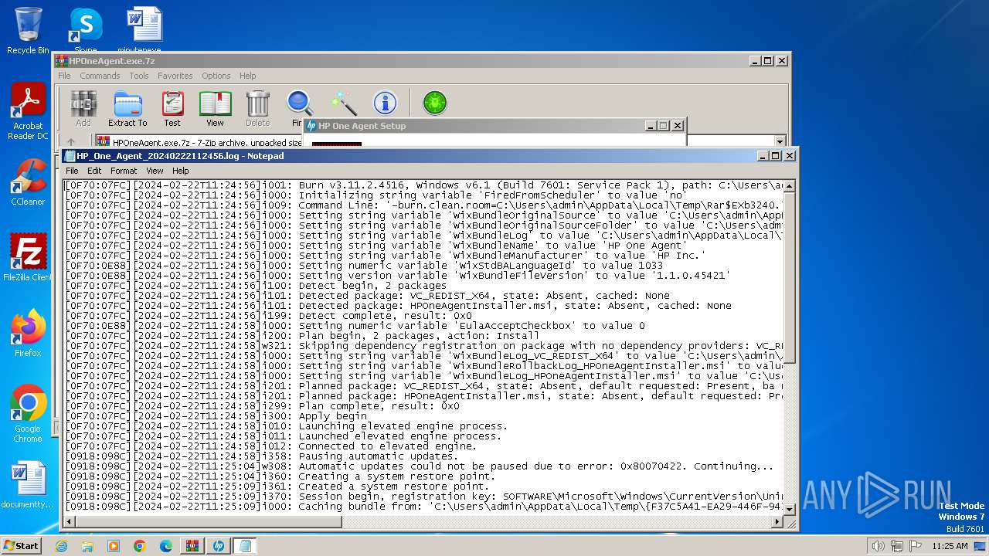The height and width of the screenshot is (556, 989).
Task: Open Google Chrome desktop icon
Action: pos(28,413)
